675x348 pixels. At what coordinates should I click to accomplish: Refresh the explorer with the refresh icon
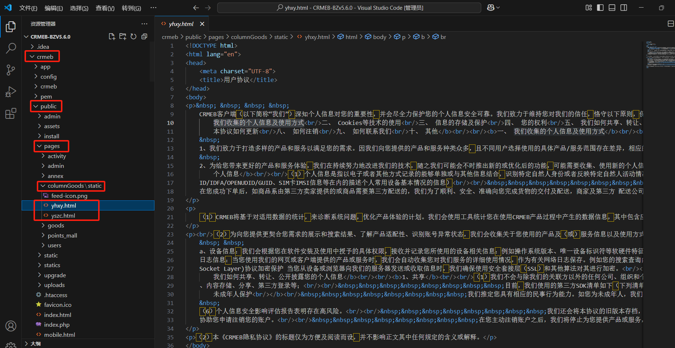tap(133, 36)
